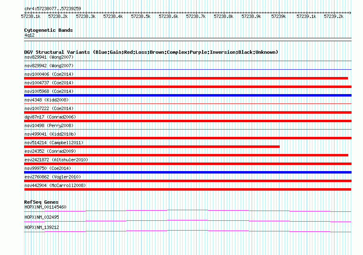The image size is (363, 255).
Task: Open variant nsv442904 (McCarroll2008)
Action: coord(55,185)
